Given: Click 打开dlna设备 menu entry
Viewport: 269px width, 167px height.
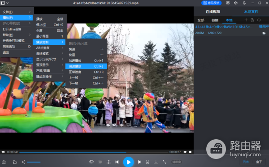Looking at the screenshot, I should 17,29.
